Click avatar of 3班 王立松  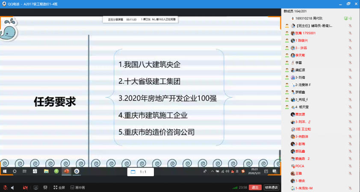click(x=293, y=129)
